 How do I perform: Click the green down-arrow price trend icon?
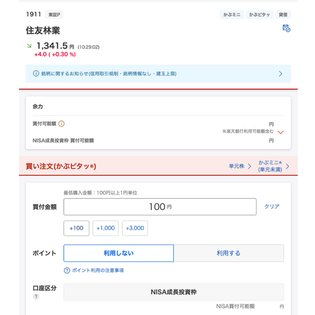point(29,46)
